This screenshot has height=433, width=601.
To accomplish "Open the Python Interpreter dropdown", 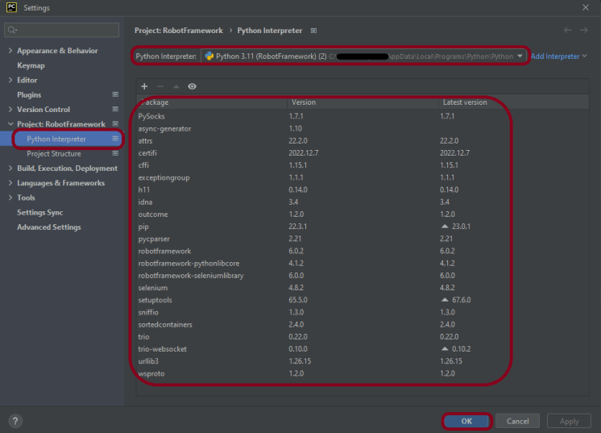I will pyautogui.click(x=520, y=56).
